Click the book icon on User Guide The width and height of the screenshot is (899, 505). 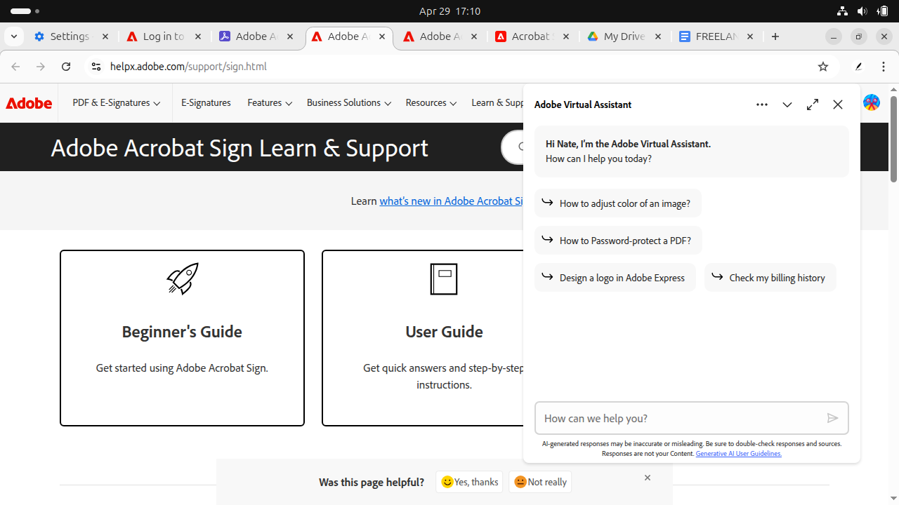pos(444,278)
